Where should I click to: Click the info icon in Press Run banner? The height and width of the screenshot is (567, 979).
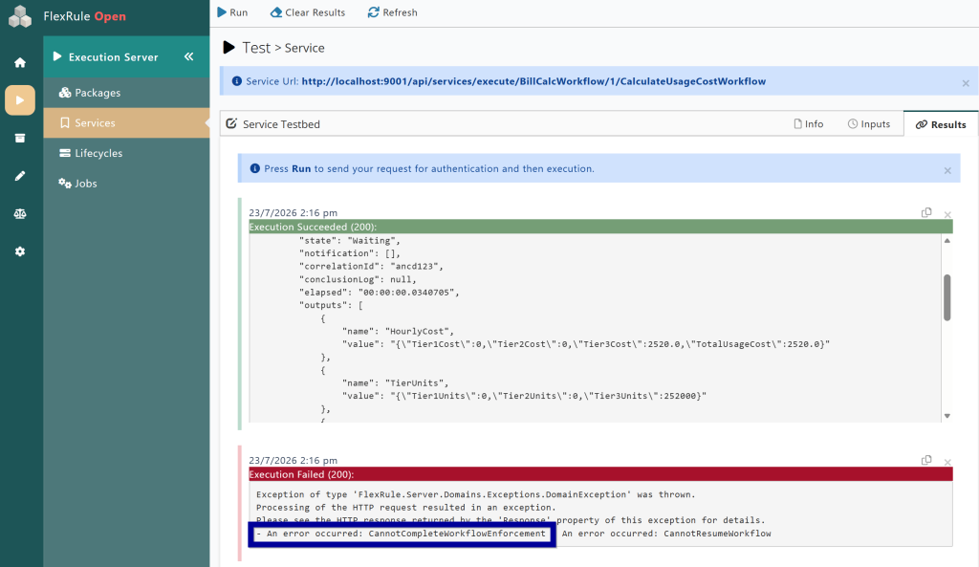tap(254, 168)
